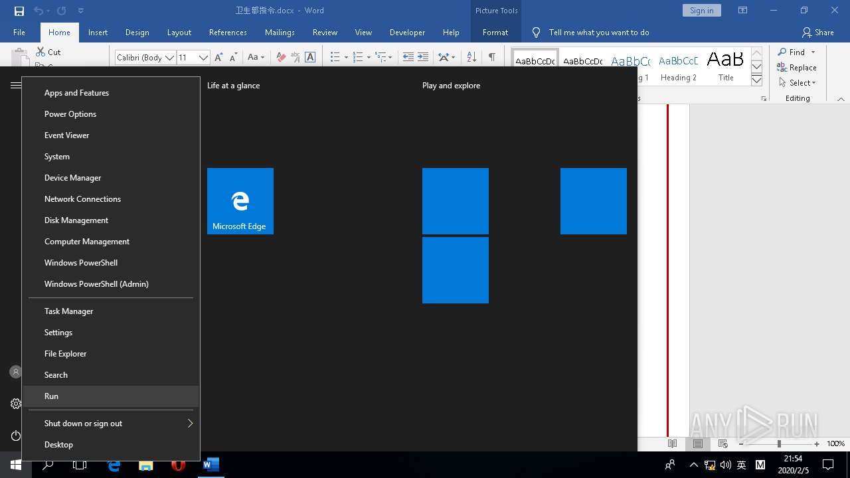This screenshot has width=850, height=478.
Task: Open the Action Center notification icon
Action: click(828, 465)
